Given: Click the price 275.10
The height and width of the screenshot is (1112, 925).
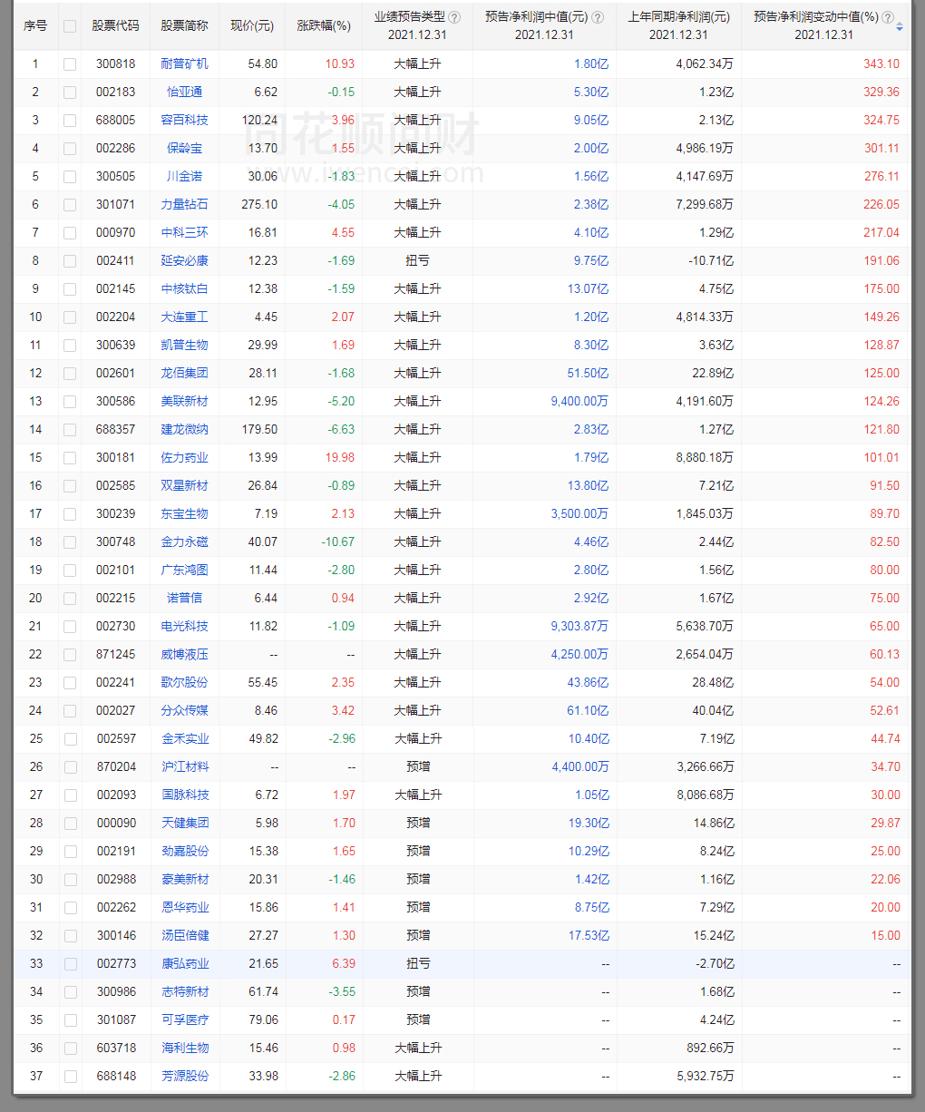Looking at the screenshot, I should click(259, 204).
